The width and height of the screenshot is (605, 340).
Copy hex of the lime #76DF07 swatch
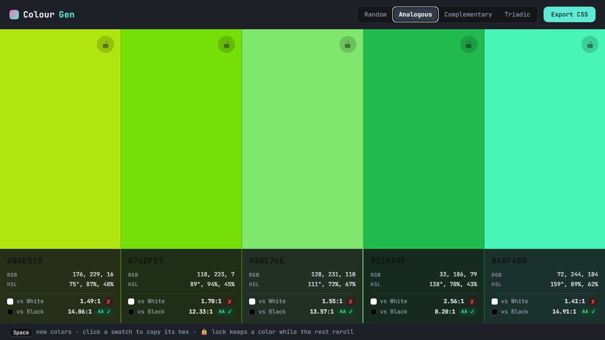coord(181,139)
